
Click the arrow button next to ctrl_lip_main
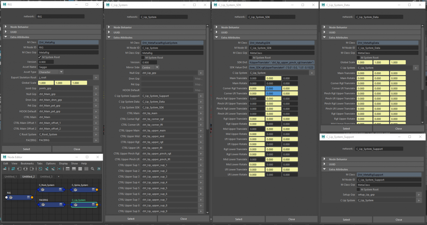[x=201, y=113]
